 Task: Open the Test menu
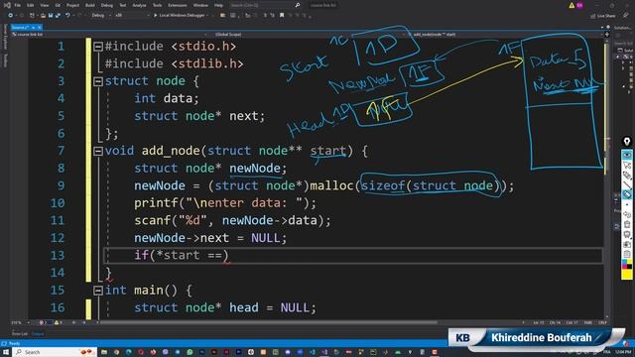coord(123,5)
